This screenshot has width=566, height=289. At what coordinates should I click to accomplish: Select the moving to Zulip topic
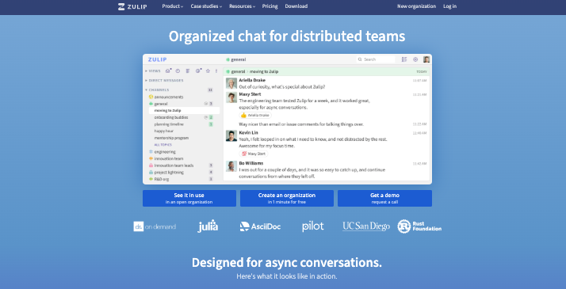(x=184, y=111)
